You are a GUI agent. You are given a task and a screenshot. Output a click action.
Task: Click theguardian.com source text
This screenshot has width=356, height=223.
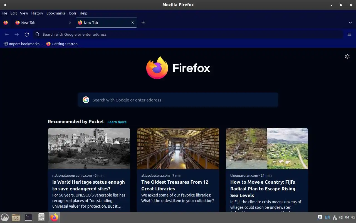click(244, 175)
